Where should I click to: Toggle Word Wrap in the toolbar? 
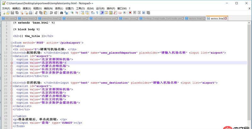click(92, 13)
